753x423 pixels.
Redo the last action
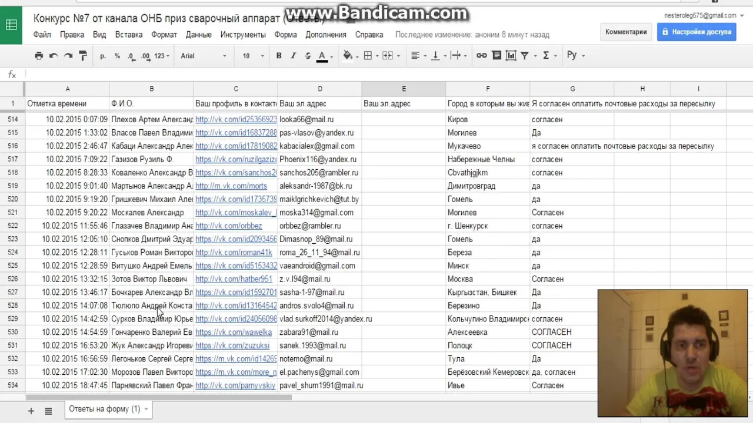click(x=68, y=56)
